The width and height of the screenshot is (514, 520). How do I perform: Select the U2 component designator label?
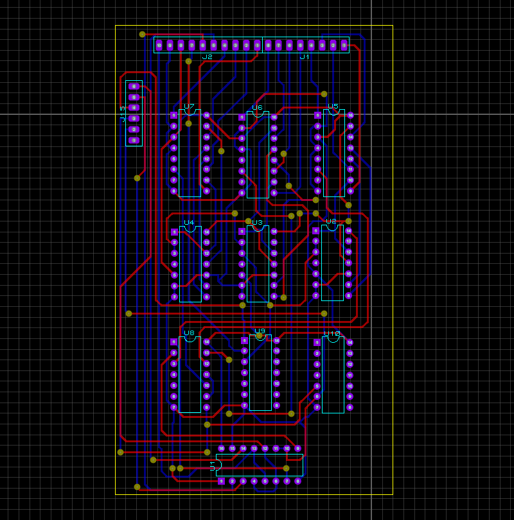click(x=331, y=221)
